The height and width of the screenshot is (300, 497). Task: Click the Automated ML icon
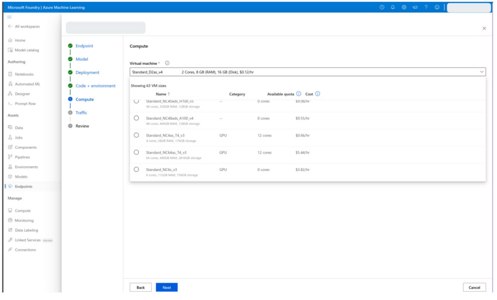coord(10,84)
